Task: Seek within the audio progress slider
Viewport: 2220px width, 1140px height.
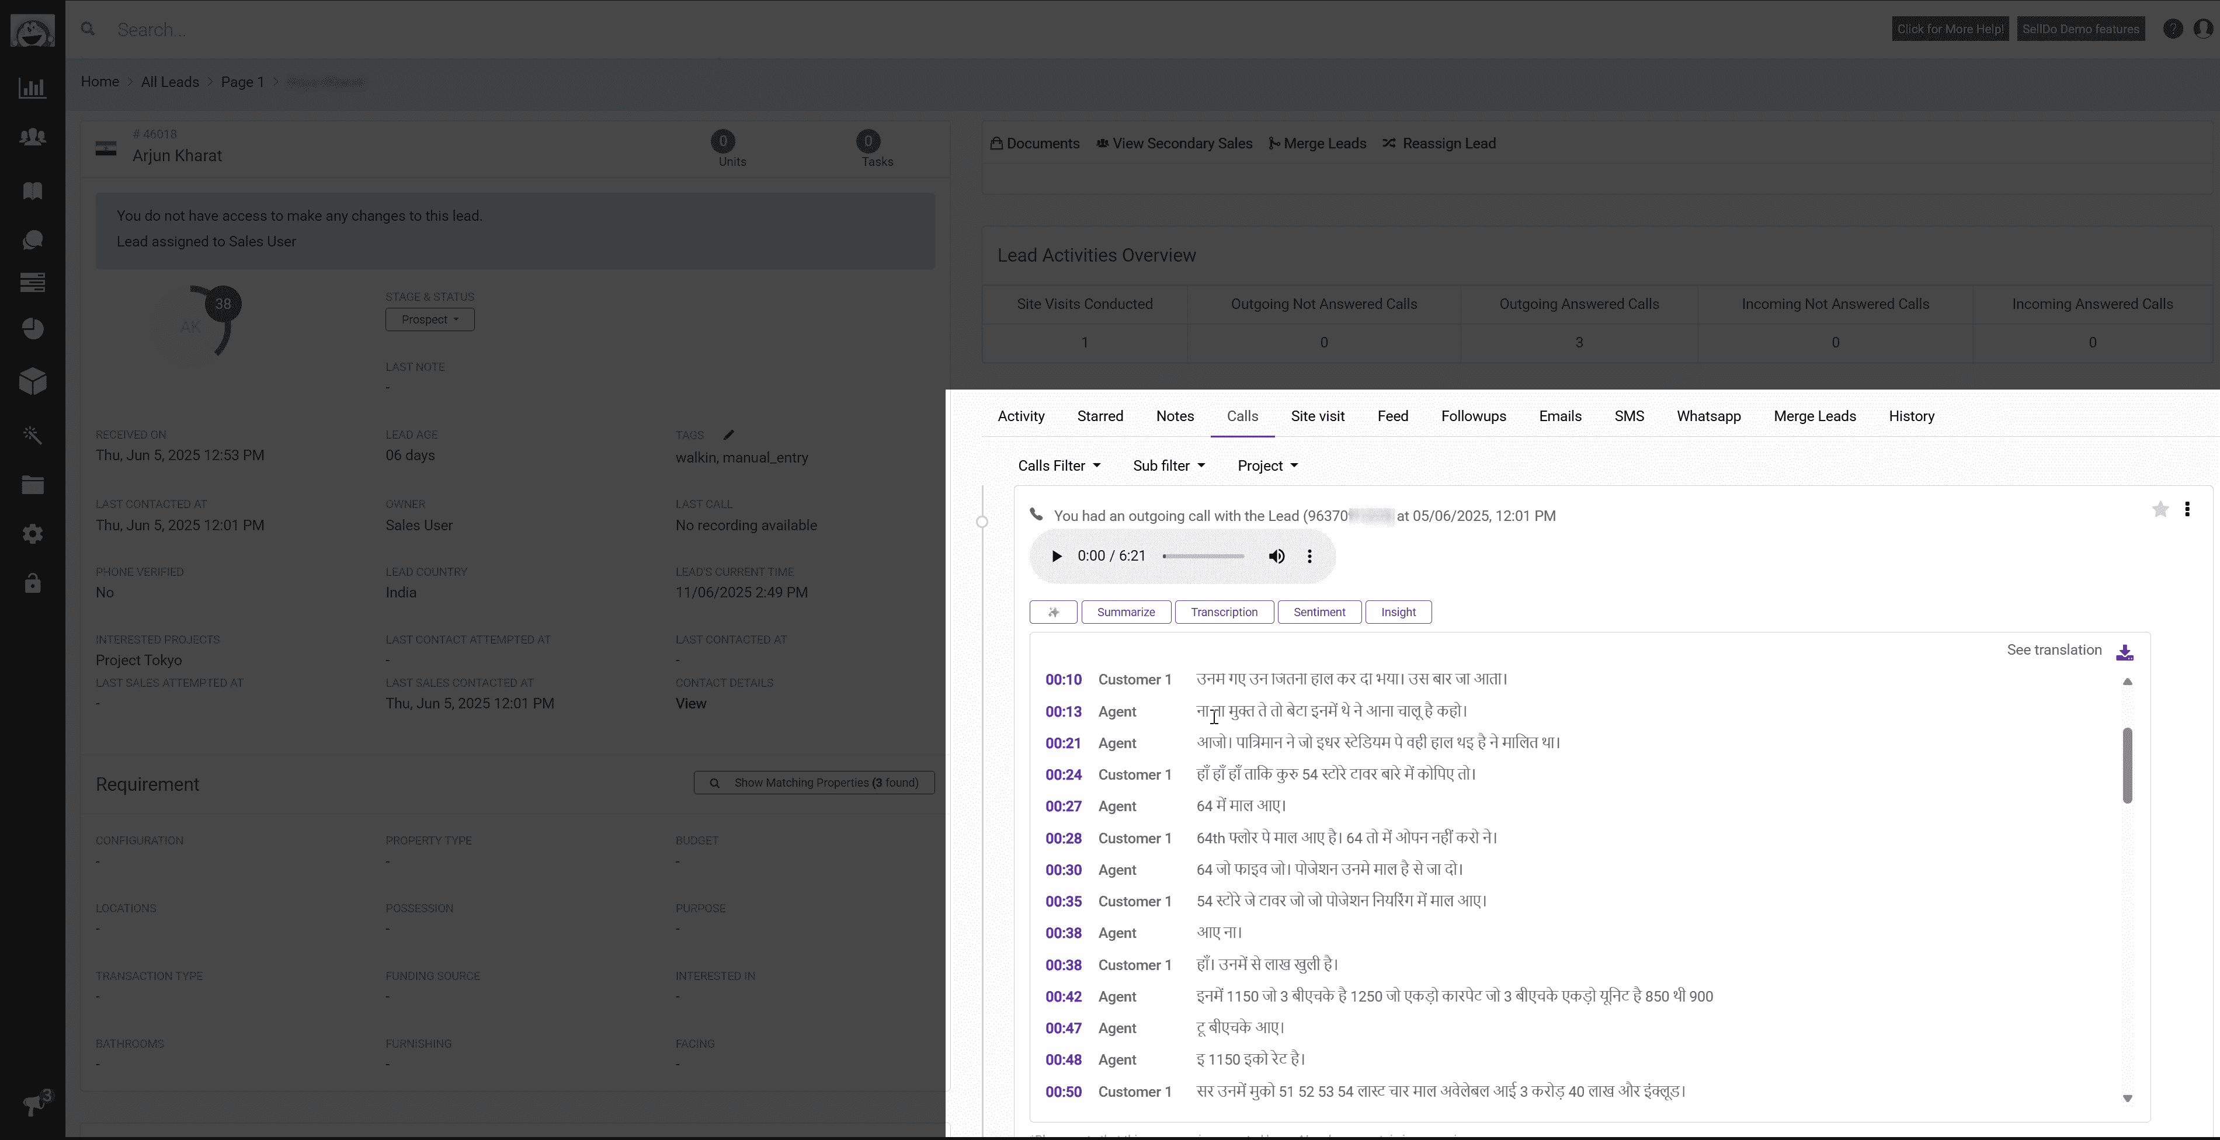Action: (1203, 557)
